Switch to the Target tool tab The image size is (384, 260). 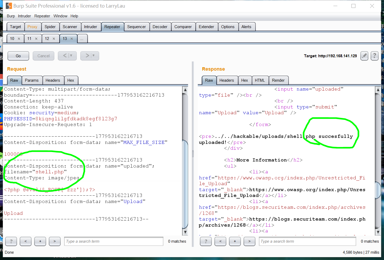pos(15,27)
